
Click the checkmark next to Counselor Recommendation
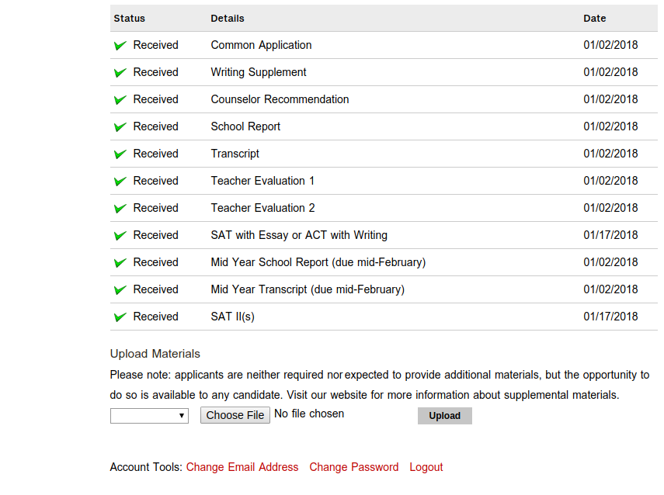[x=120, y=99]
